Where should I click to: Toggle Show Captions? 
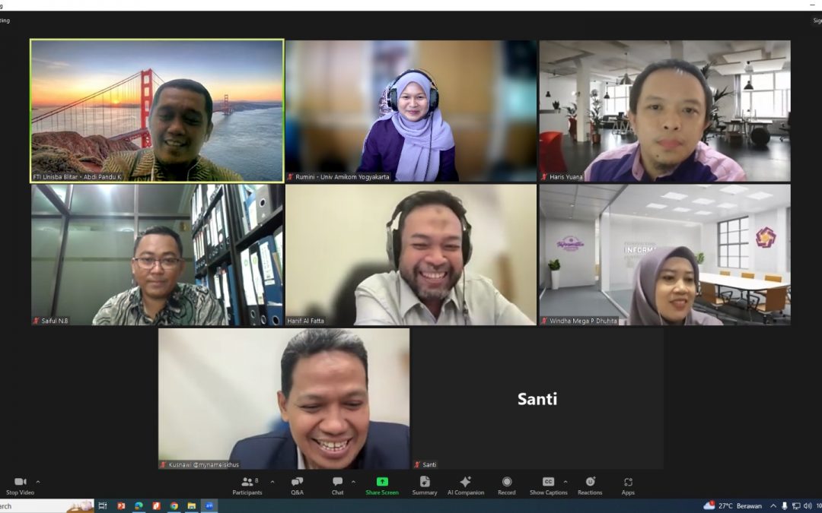click(548, 483)
